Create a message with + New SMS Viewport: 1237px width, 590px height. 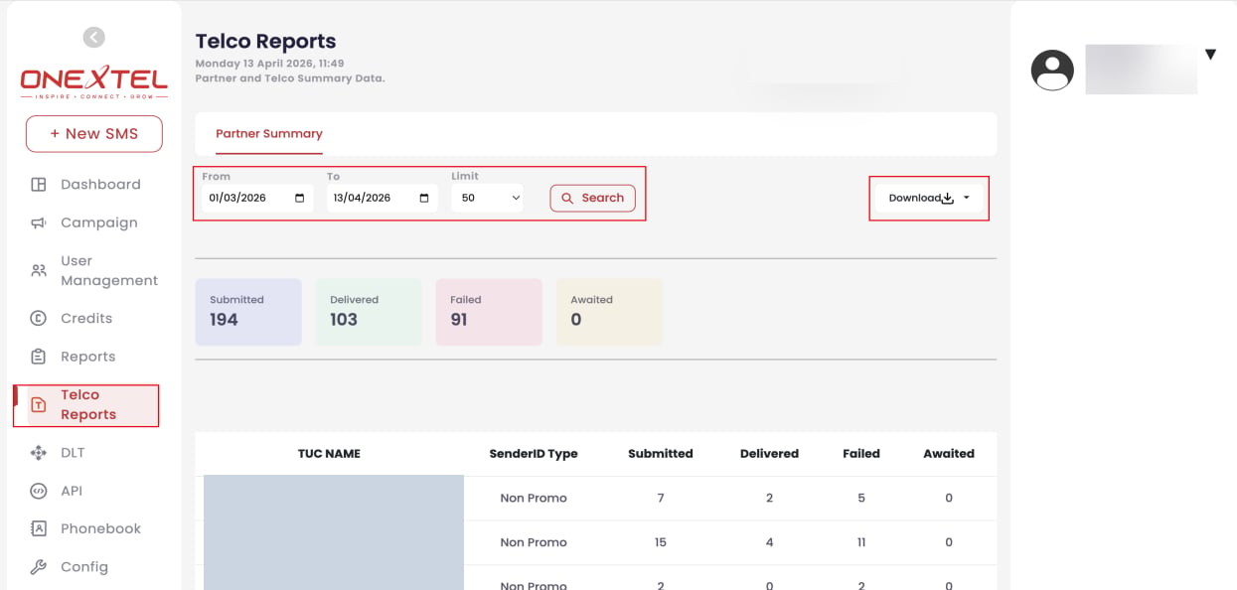tap(94, 134)
